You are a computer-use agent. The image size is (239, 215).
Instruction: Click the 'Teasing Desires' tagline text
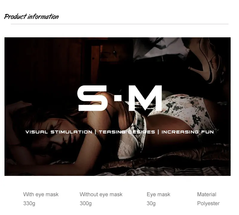click(x=127, y=132)
